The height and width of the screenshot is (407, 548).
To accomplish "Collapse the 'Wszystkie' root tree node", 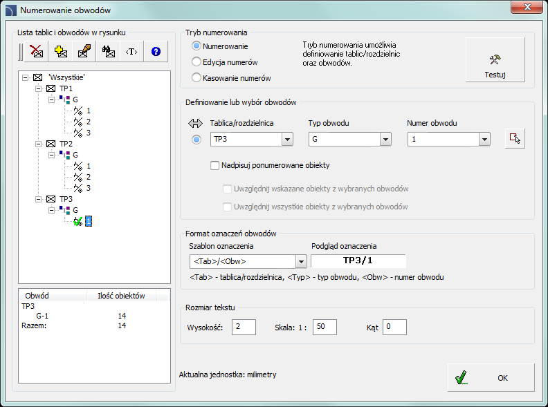I will pos(25,77).
